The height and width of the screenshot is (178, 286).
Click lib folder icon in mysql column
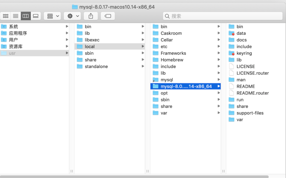click(231, 60)
